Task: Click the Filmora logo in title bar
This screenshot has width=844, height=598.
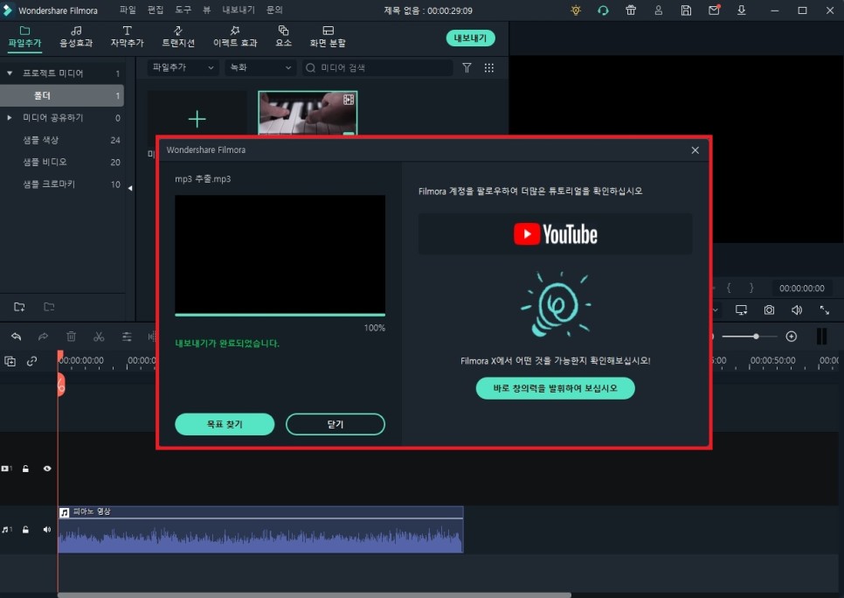Action: pos(7,10)
